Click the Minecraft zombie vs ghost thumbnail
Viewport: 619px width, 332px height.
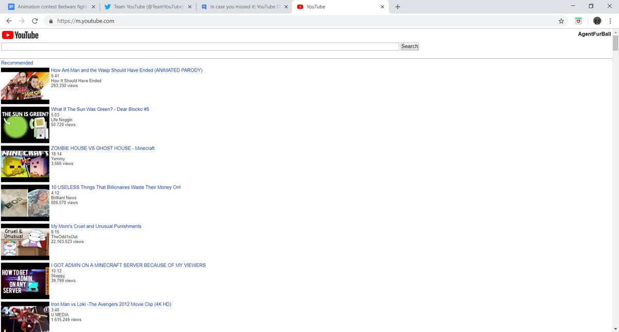[25, 164]
